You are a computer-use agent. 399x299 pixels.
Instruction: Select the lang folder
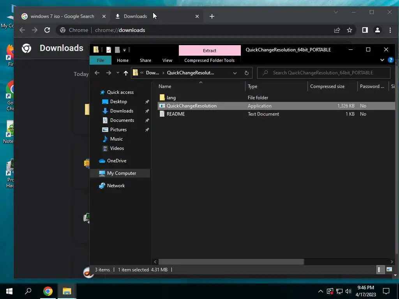coord(171,98)
